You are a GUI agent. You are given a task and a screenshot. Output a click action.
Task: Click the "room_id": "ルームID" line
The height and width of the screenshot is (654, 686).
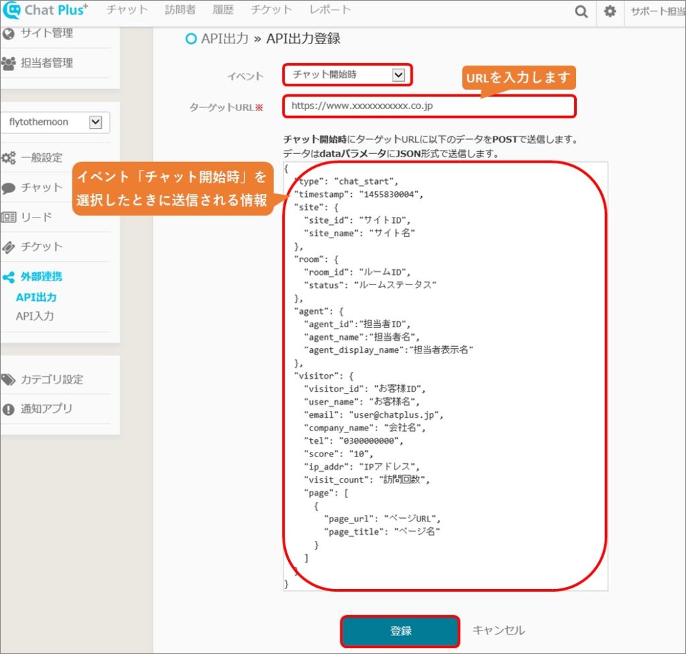click(x=358, y=272)
